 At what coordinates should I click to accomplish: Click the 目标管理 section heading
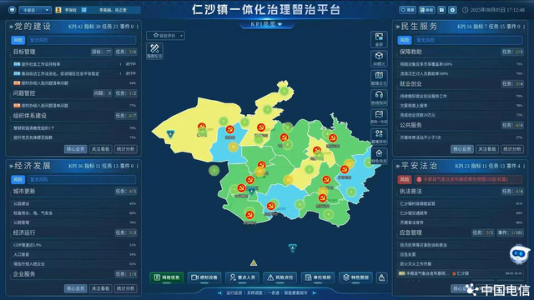(x=24, y=52)
